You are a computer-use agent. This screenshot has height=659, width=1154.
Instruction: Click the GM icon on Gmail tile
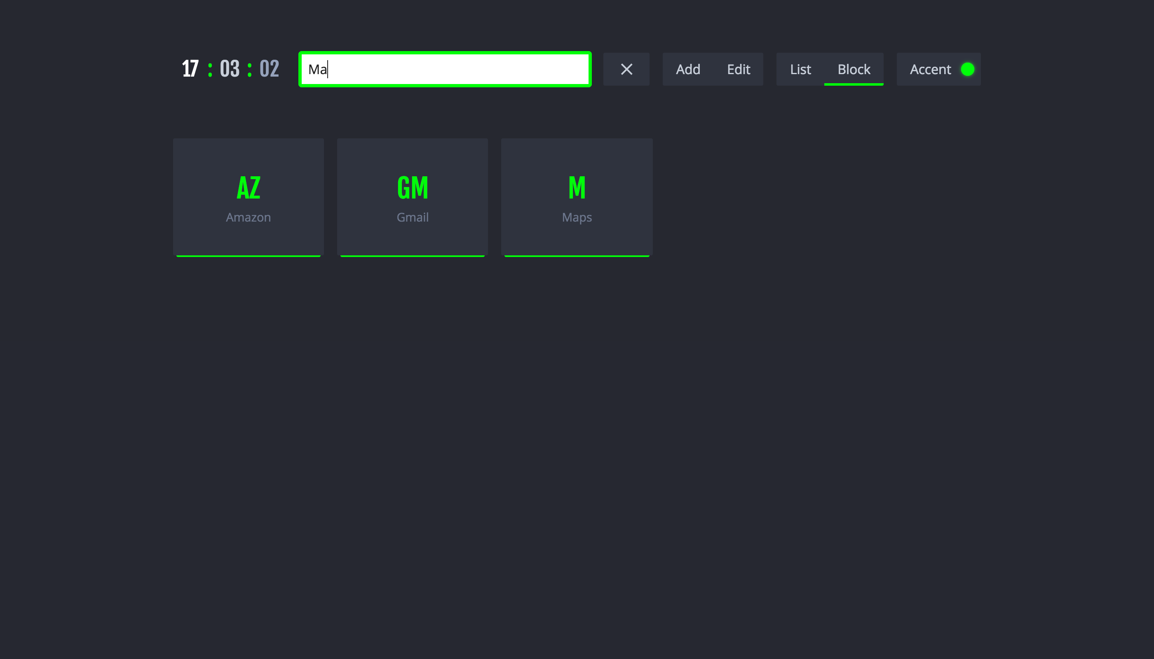(412, 187)
